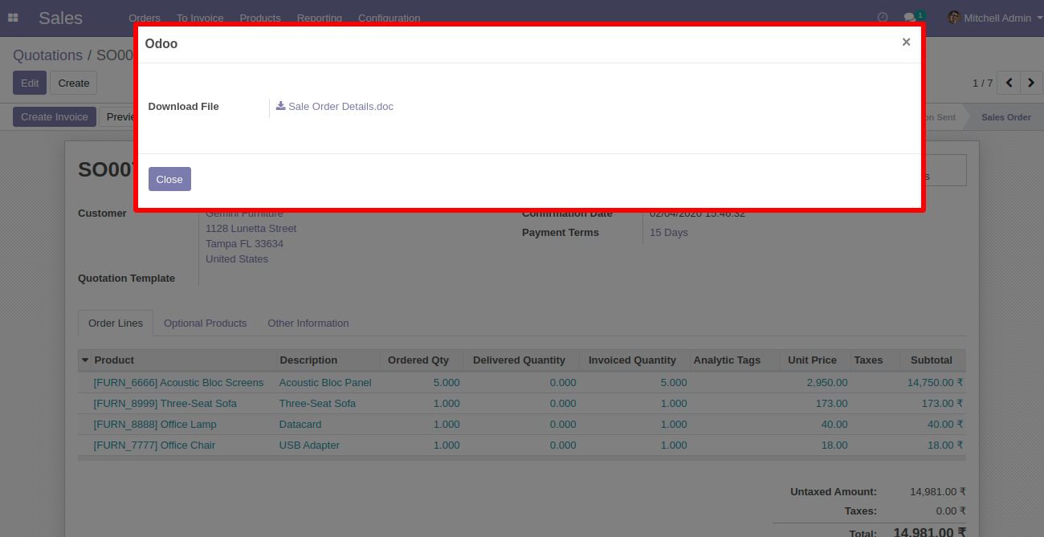Open the activities clock icon

coord(883,17)
